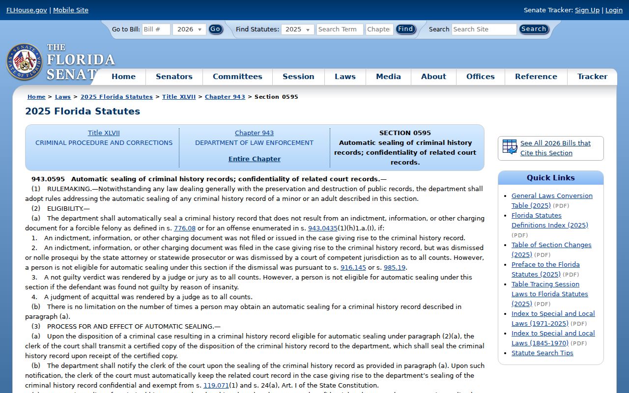Open the Offices navigation tab

coord(481,77)
